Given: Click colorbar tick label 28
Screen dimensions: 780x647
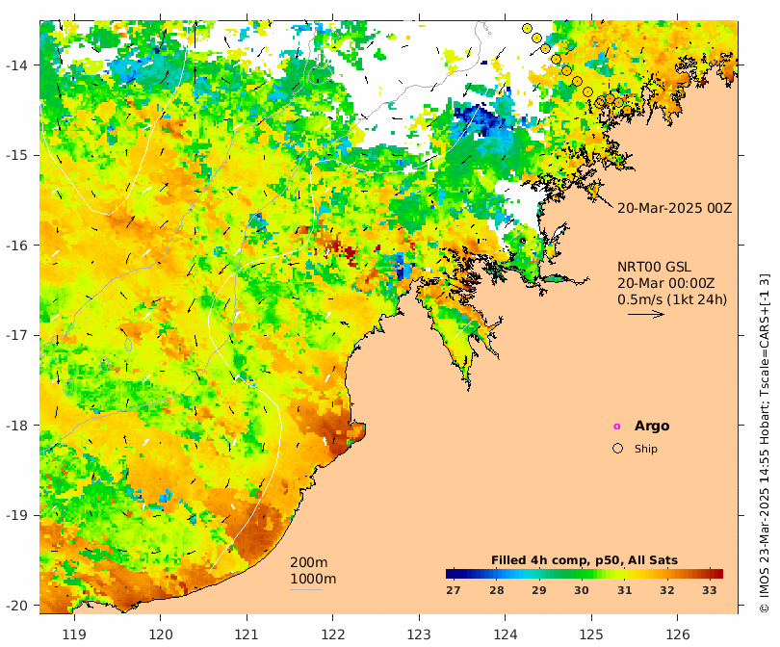Looking at the screenshot, I should point(497,590).
